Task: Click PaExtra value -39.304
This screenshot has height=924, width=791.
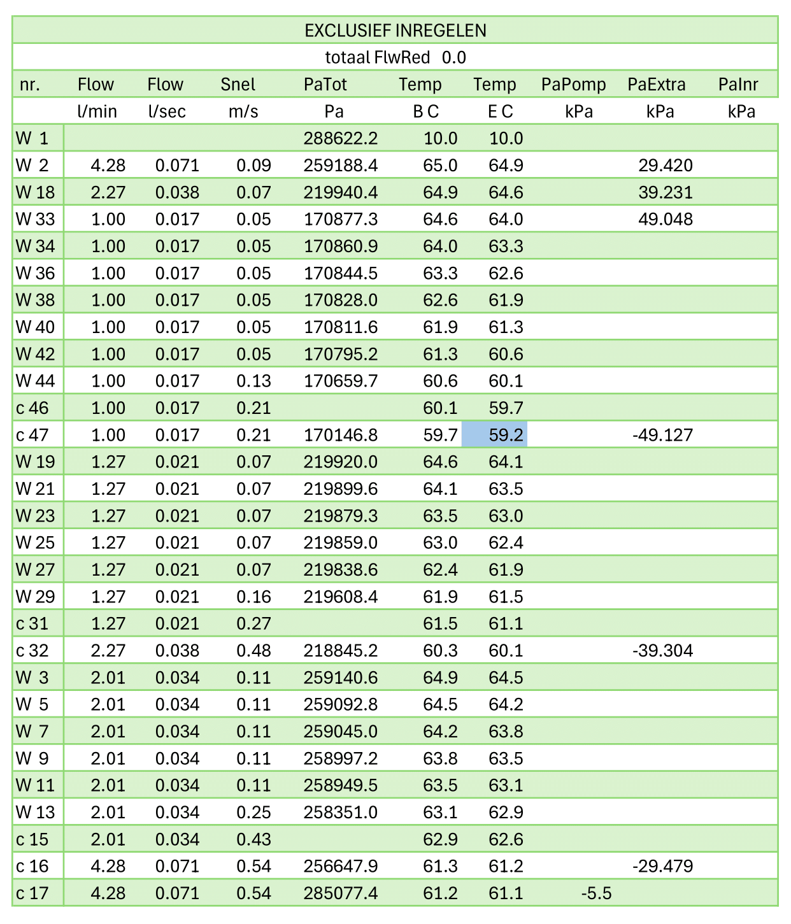Action: (663, 651)
